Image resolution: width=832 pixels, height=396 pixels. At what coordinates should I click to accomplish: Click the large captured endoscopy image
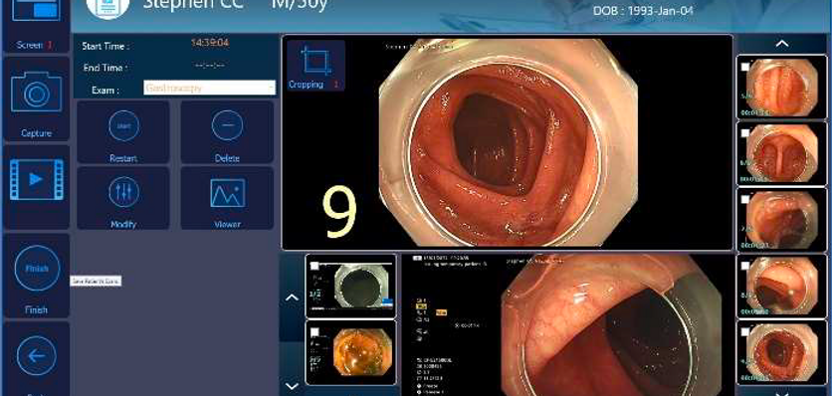coord(508,142)
